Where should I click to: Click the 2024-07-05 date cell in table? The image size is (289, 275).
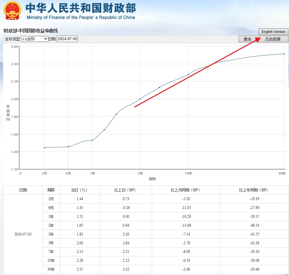(23, 234)
